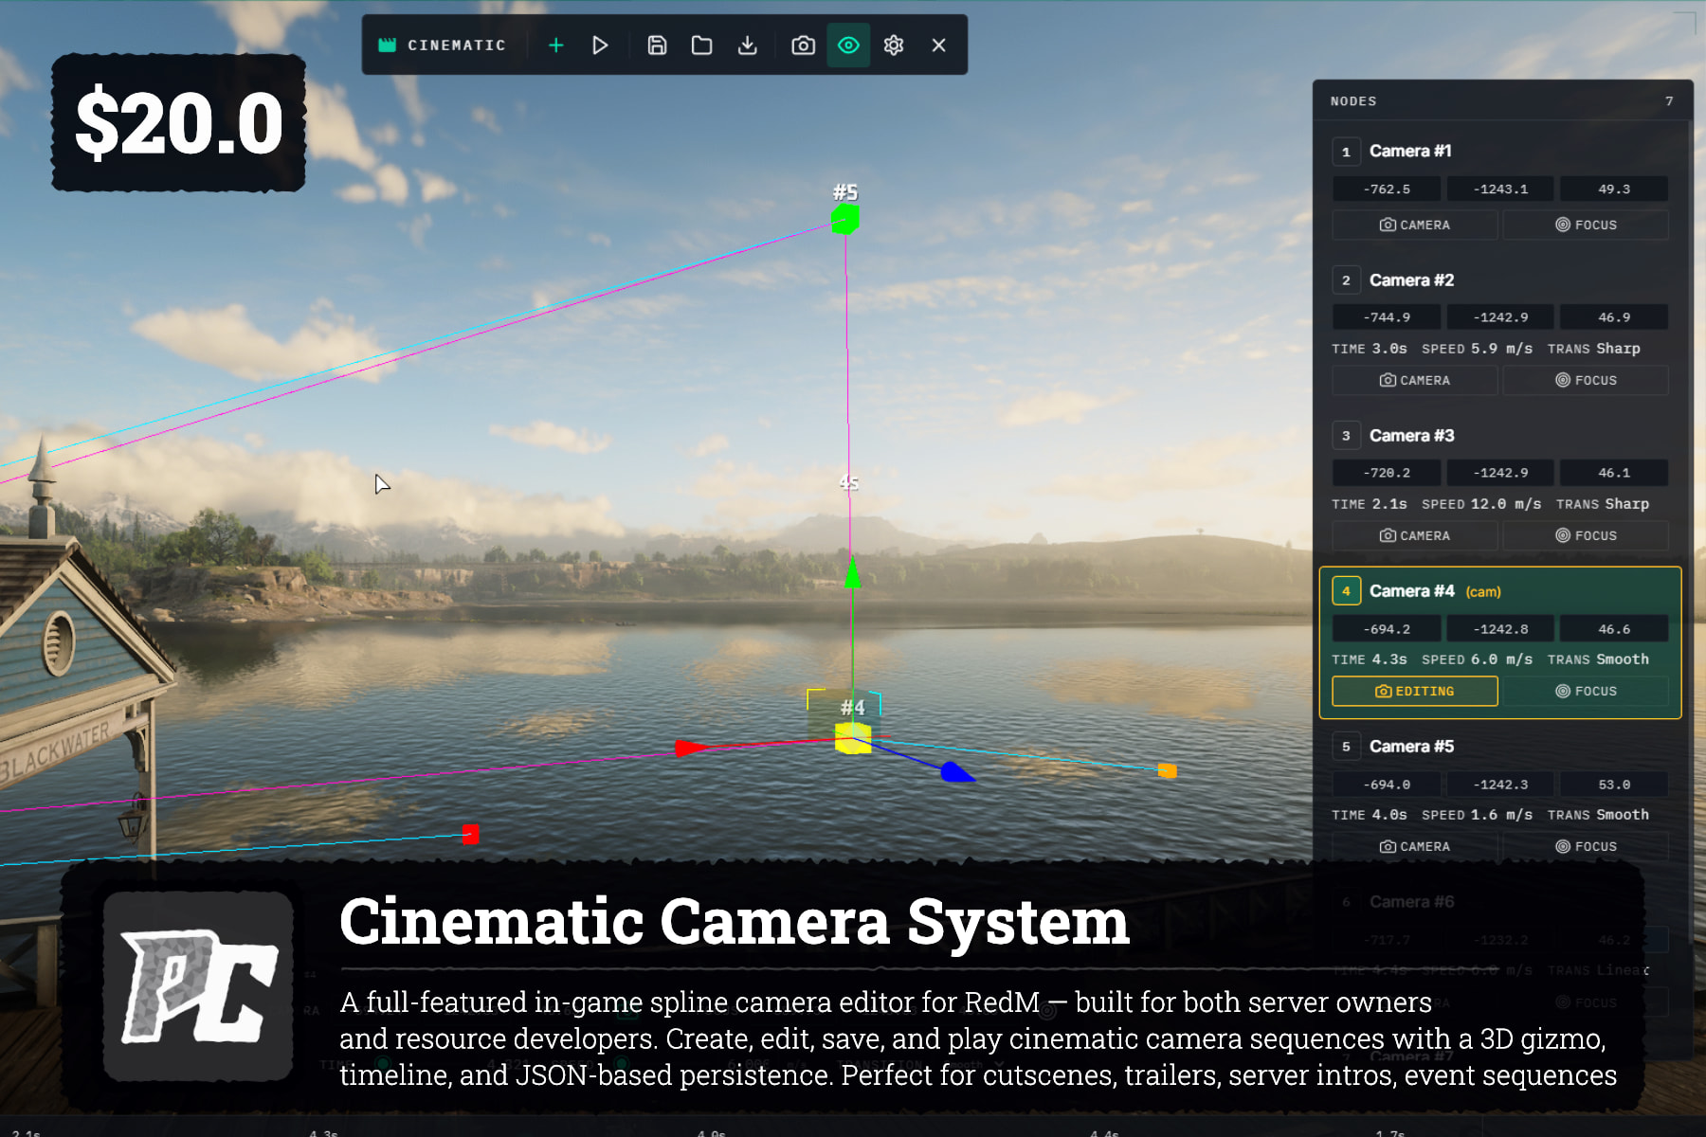Click the FOCUS button under Camera #3

(x=1586, y=535)
